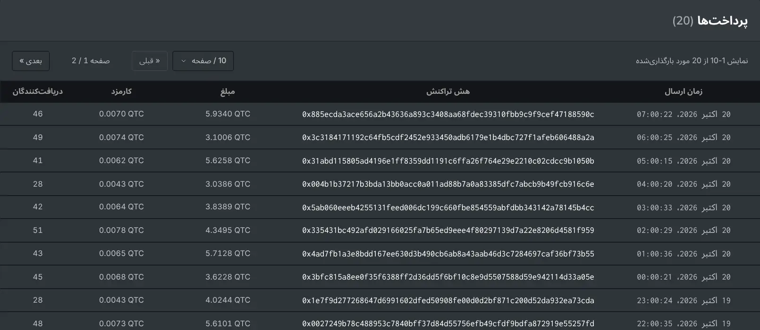Viewport: 760px width, 330px height.
Task: Select transaction hash starting with 0x0027249b
Action: (448, 323)
